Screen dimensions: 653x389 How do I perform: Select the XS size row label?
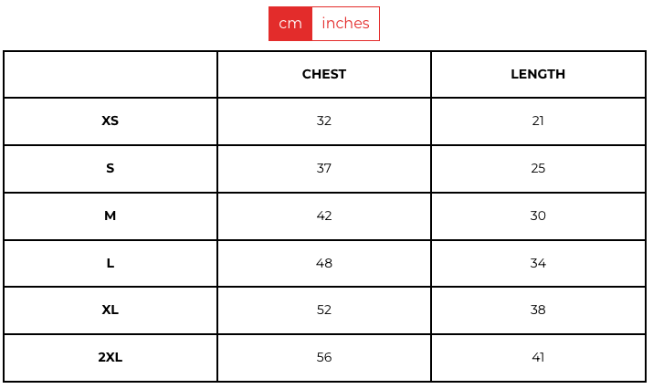pos(111,121)
